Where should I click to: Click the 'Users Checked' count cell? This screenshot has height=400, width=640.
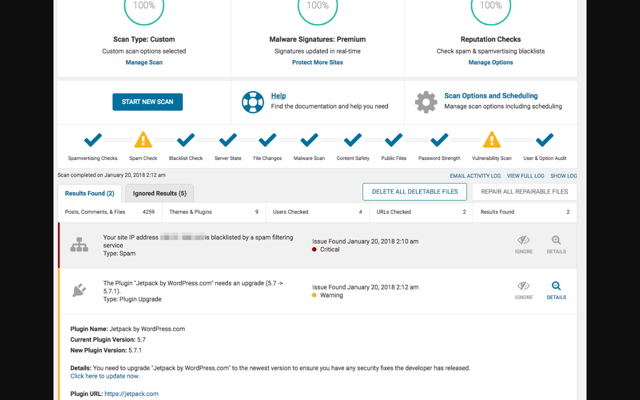(317, 212)
